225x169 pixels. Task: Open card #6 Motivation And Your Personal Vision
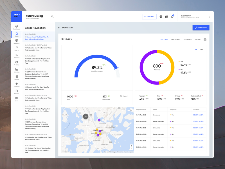[x=38, y=98]
